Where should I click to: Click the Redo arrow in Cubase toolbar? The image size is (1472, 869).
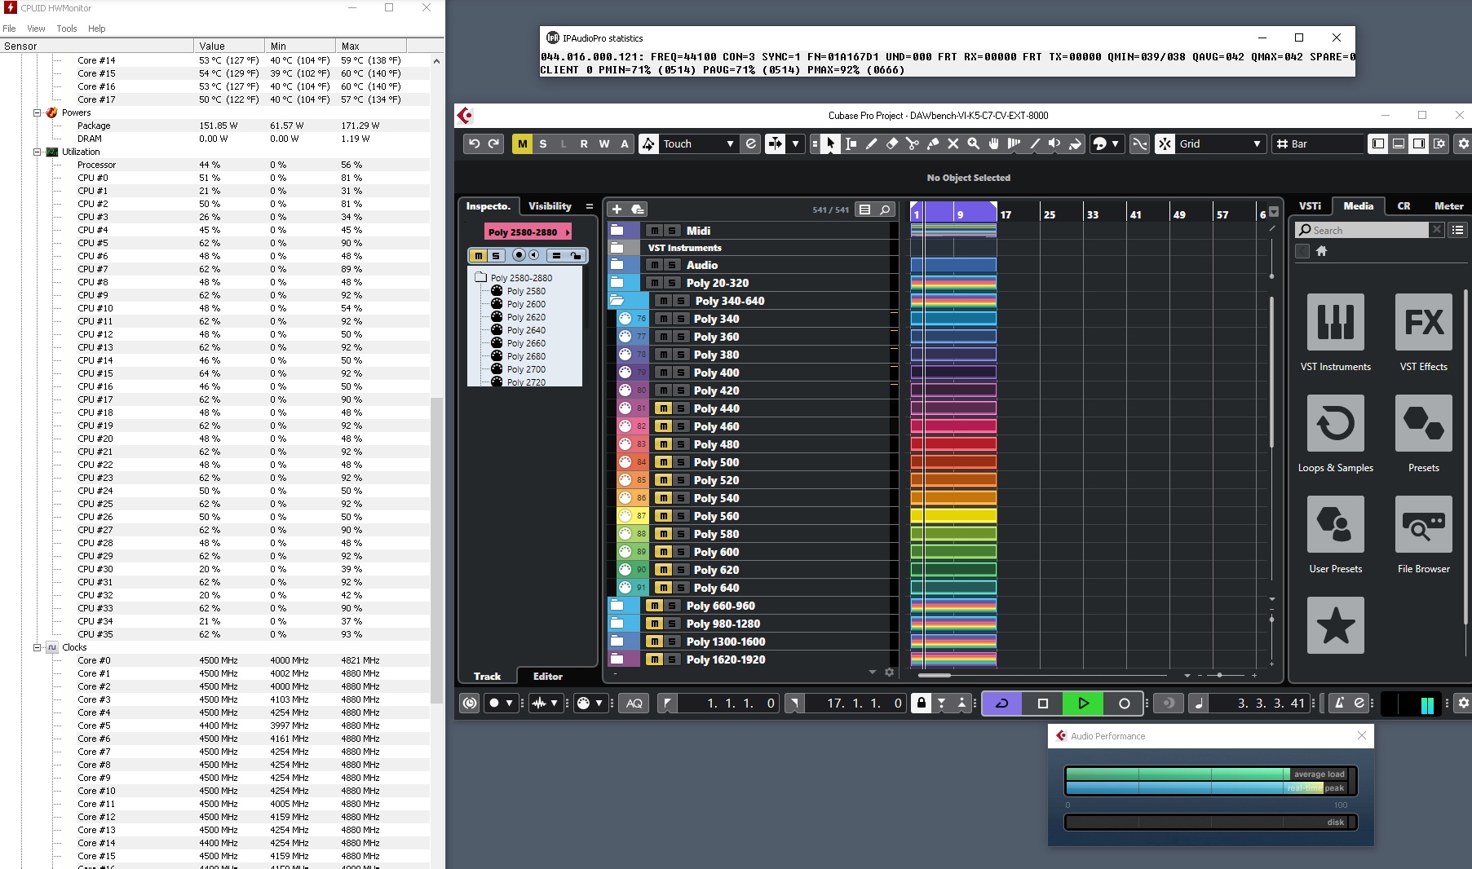[x=493, y=143]
